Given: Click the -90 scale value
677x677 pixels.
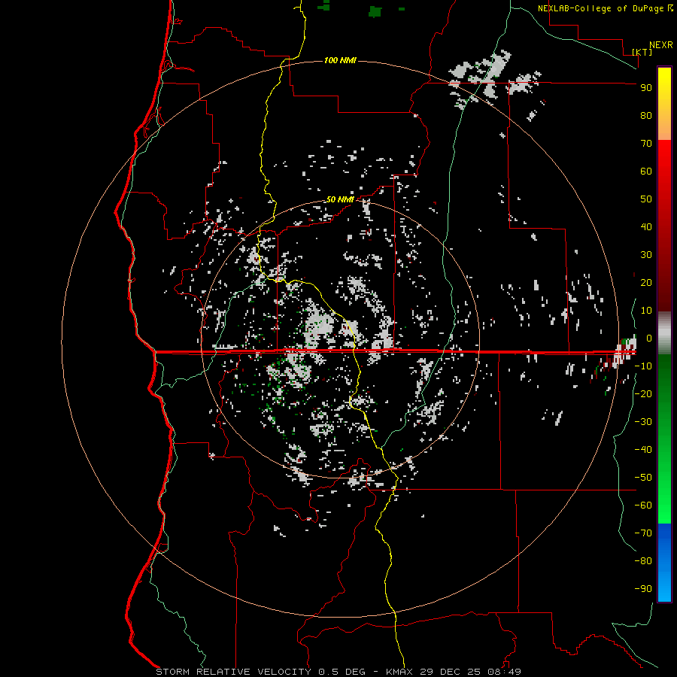Looking at the screenshot, I should point(643,589).
